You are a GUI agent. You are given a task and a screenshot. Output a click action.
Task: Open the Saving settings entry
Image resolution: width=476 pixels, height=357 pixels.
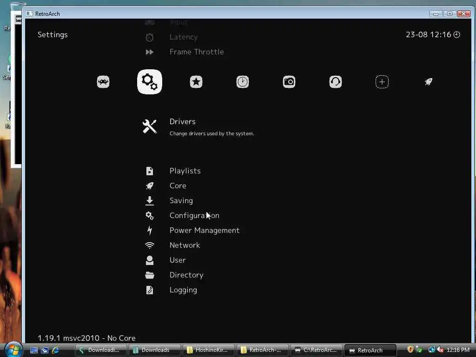pyautogui.click(x=181, y=201)
